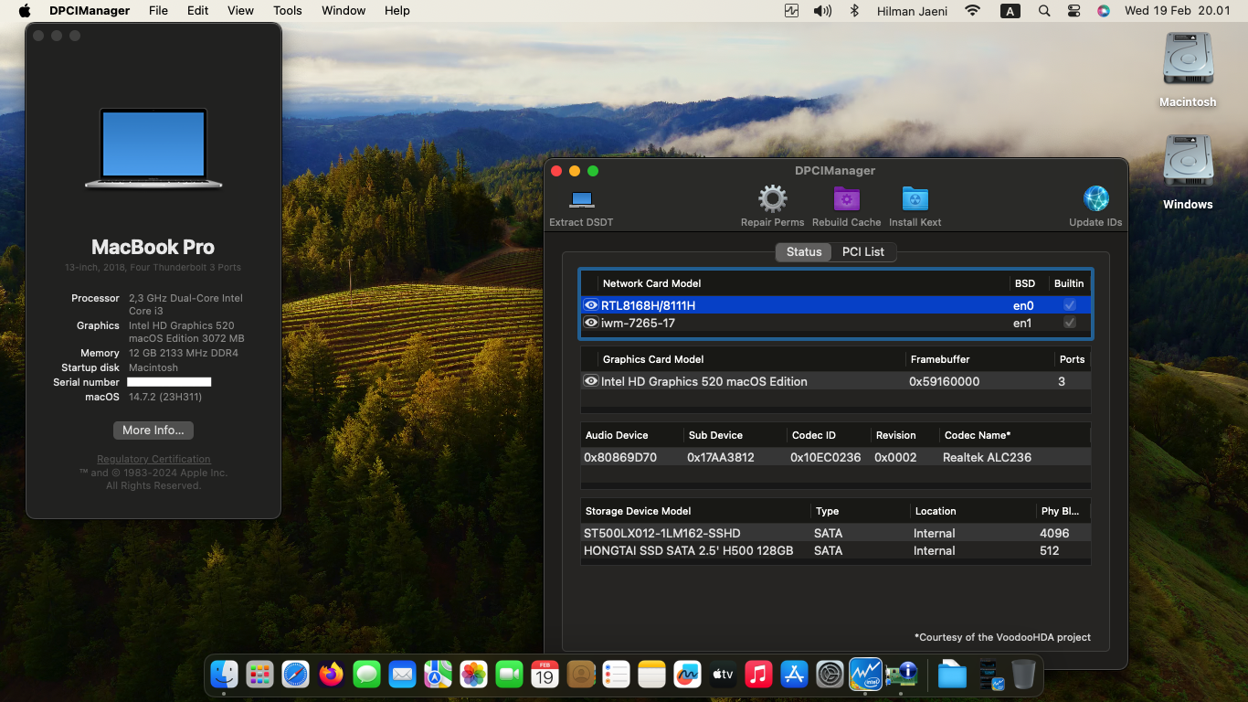Open Mail from the Dock
This screenshot has width=1248, height=702.
[x=402, y=675]
